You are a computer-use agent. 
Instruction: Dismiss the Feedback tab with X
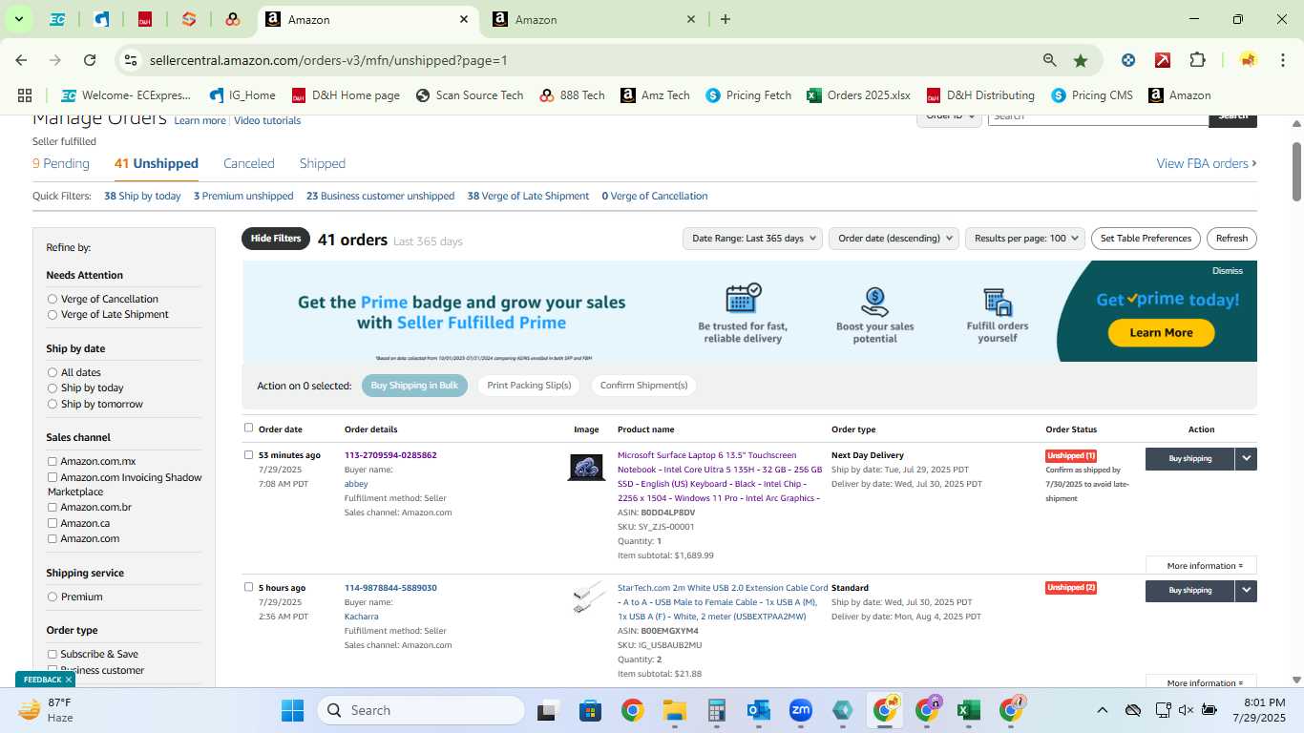point(69,680)
